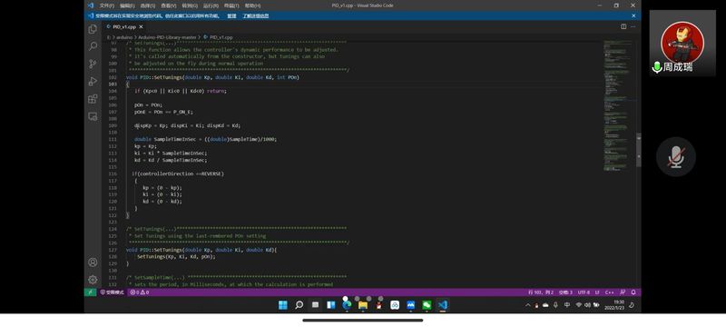Close the PID_v1.cpp tab
The width and height of the screenshot is (726, 327).
(142, 27)
